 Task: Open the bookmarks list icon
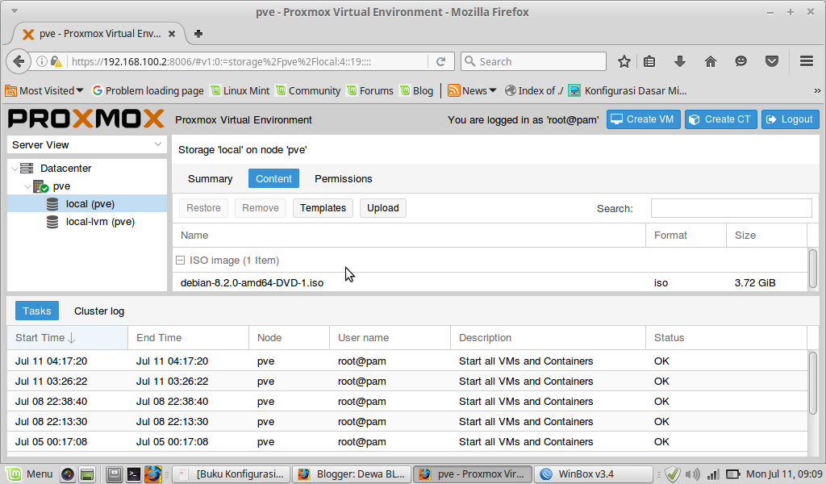(x=649, y=61)
